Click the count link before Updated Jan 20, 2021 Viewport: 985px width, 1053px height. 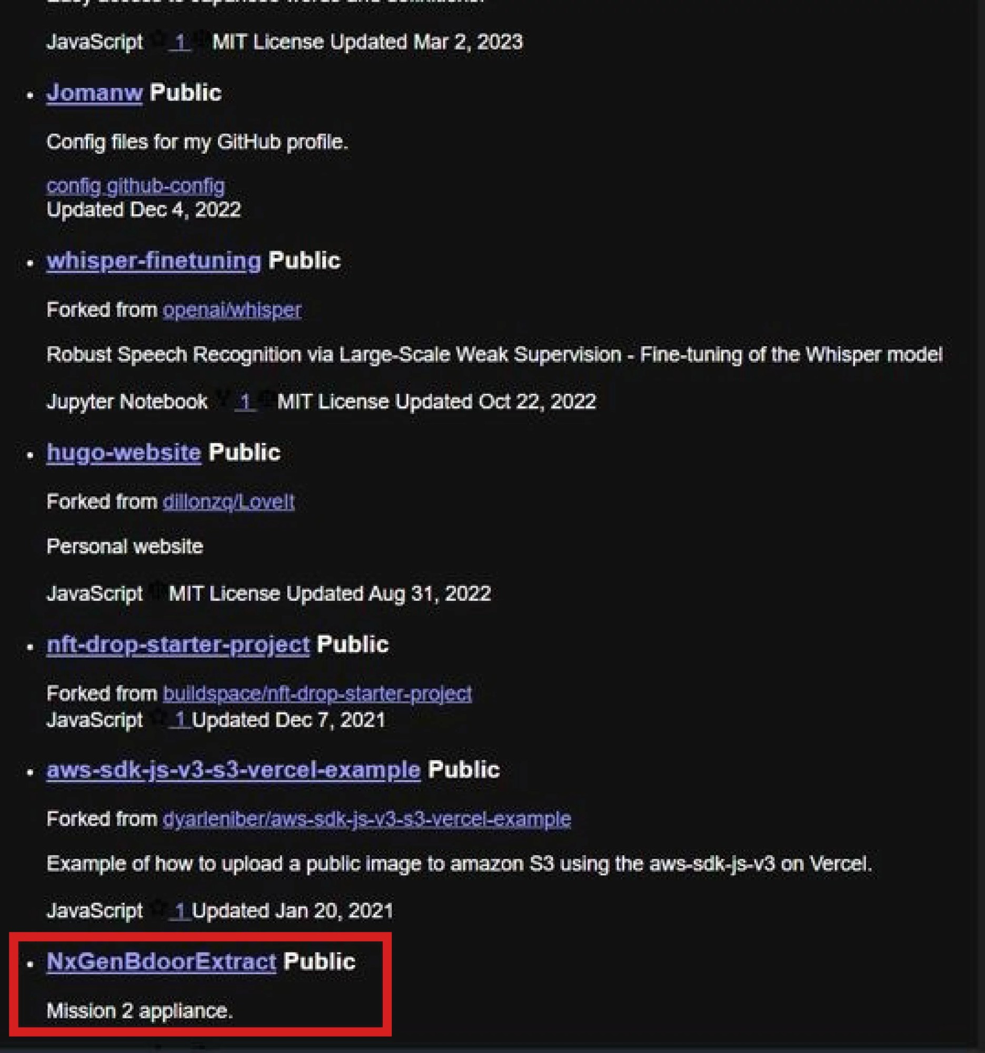[180, 911]
